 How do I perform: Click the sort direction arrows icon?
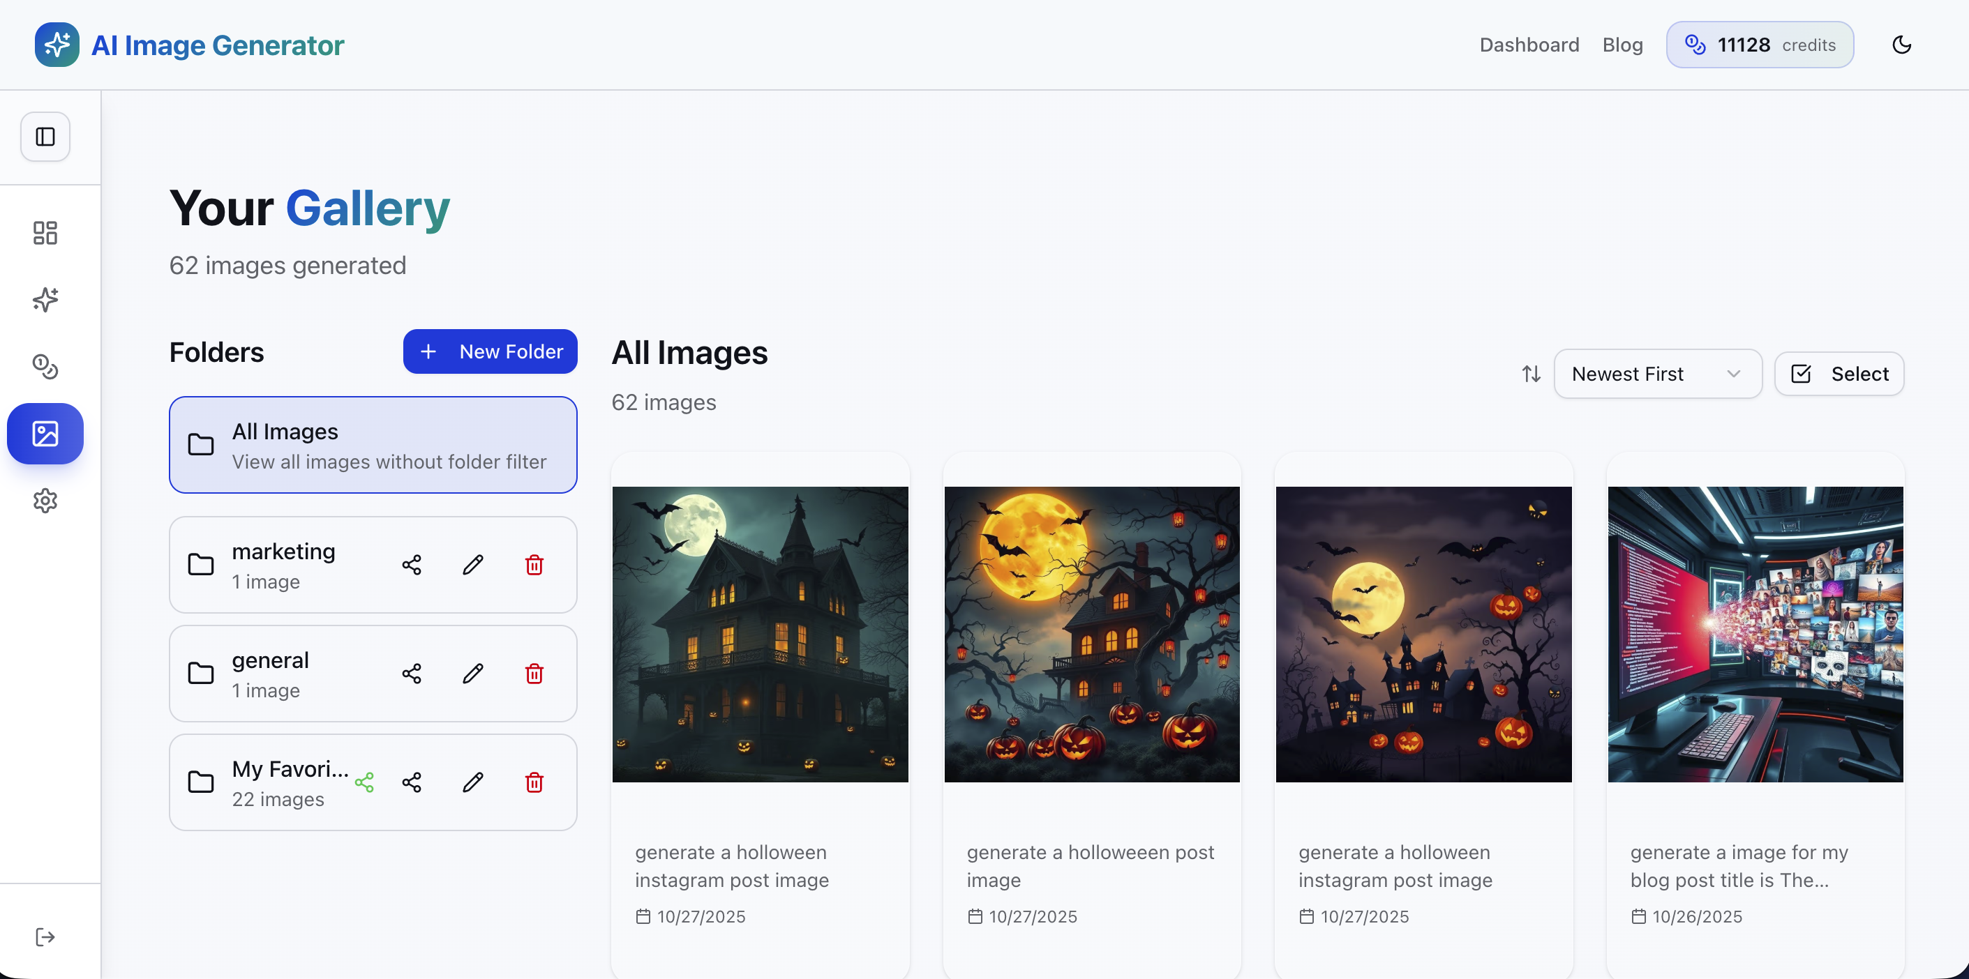(x=1531, y=374)
